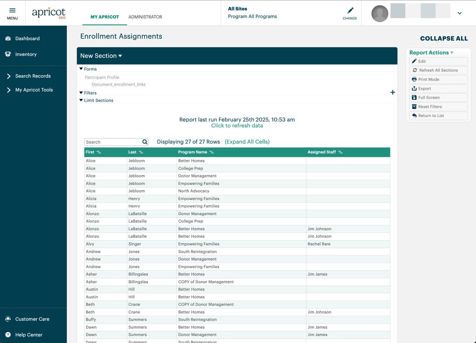Click the Program Name column filter icon
476x343 pixels.
(x=212, y=152)
